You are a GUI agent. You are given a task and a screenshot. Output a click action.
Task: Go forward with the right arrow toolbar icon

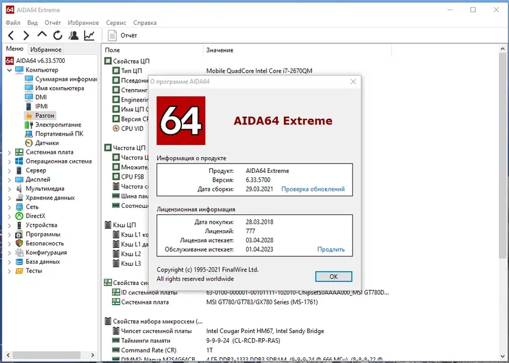[26, 35]
